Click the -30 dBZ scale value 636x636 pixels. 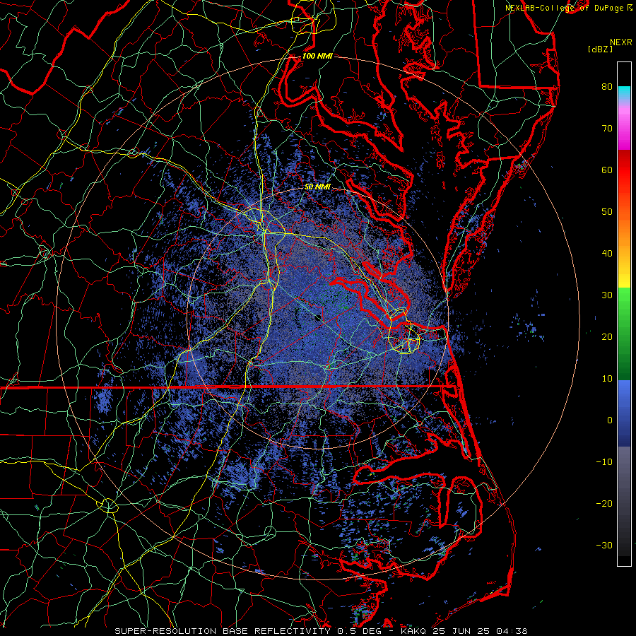pyautogui.click(x=604, y=545)
